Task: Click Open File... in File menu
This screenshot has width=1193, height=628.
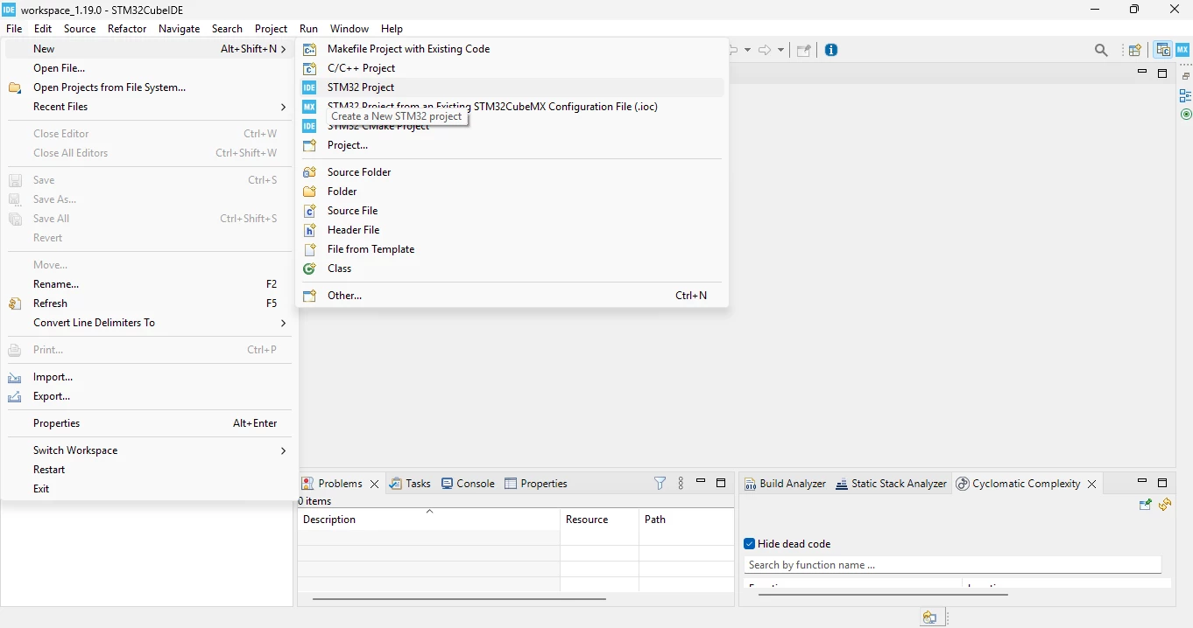Action: pos(149,68)
